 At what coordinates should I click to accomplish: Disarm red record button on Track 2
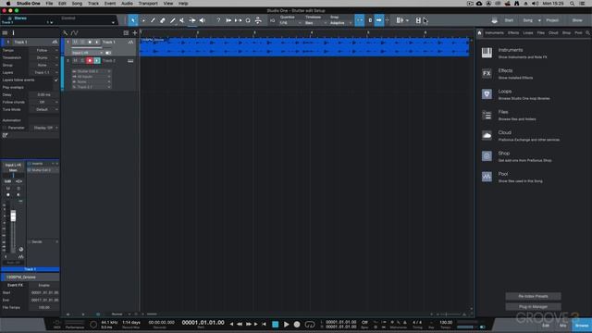coord(90,60)
